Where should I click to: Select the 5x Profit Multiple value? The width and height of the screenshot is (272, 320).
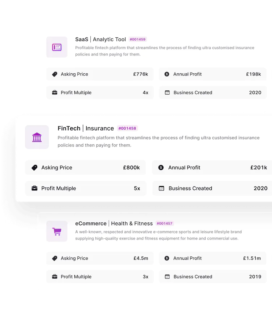136,188
